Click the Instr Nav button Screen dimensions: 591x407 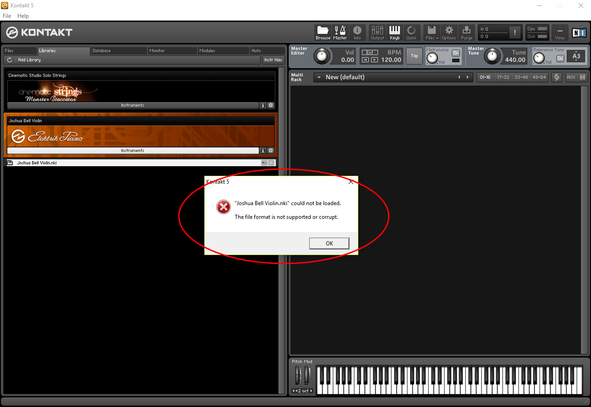click(273, 60)
